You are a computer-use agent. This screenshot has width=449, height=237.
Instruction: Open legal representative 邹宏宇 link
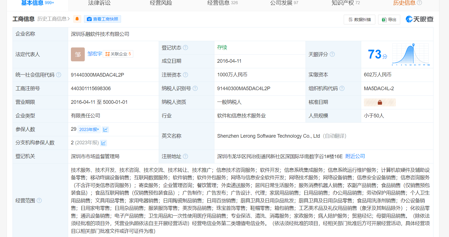(95, 54)
